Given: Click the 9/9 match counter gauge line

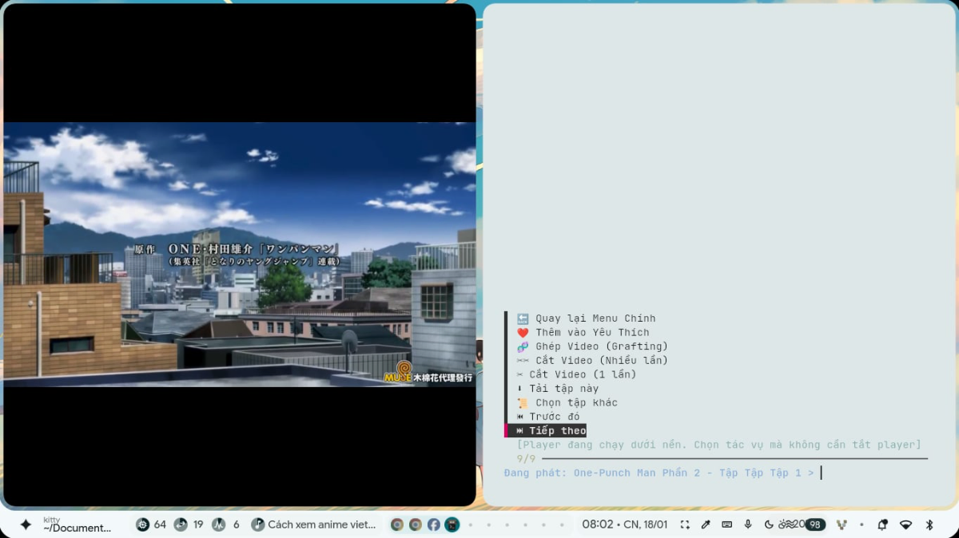Looking at the screenshot, I should tap(527, 458).
